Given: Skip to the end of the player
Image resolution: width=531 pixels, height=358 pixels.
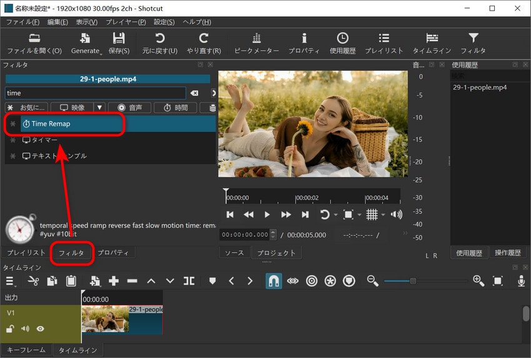Looking at the screenshot, I should point(305,214).
